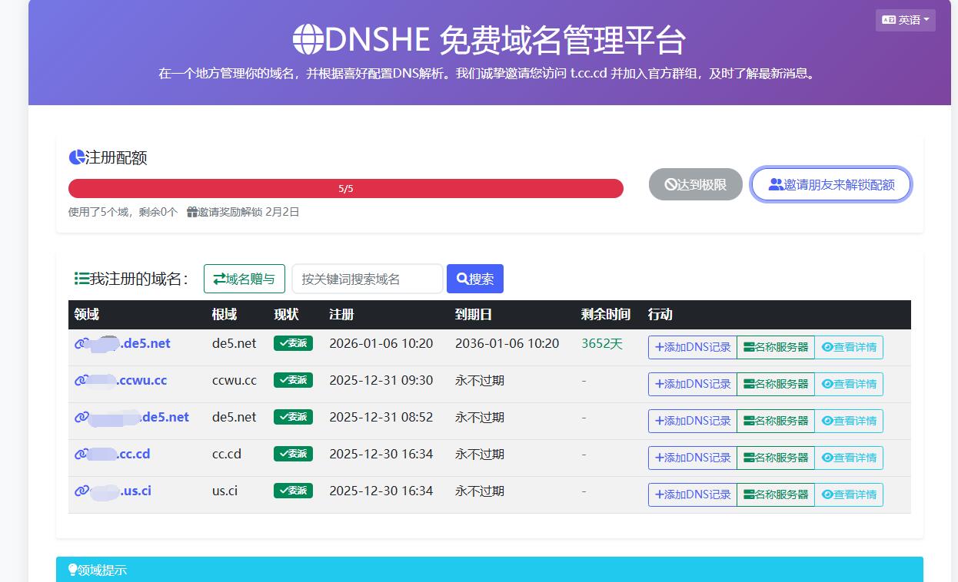
Task: Click the 委派 badge on the ccwu.cc row
Action: pyautogui.click(x=293, y=380)
